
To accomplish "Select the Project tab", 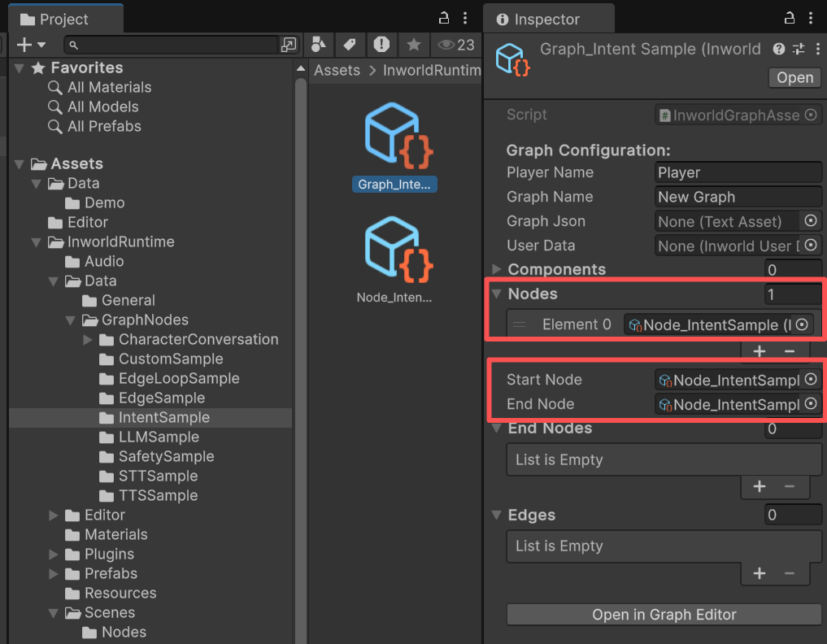I will point(66,20).
